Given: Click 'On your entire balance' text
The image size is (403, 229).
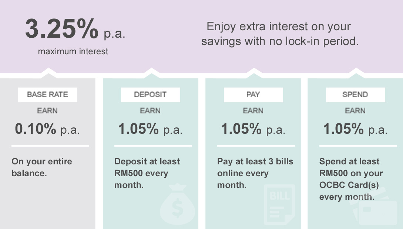Looking at the screenshot, I should [42, 167].
